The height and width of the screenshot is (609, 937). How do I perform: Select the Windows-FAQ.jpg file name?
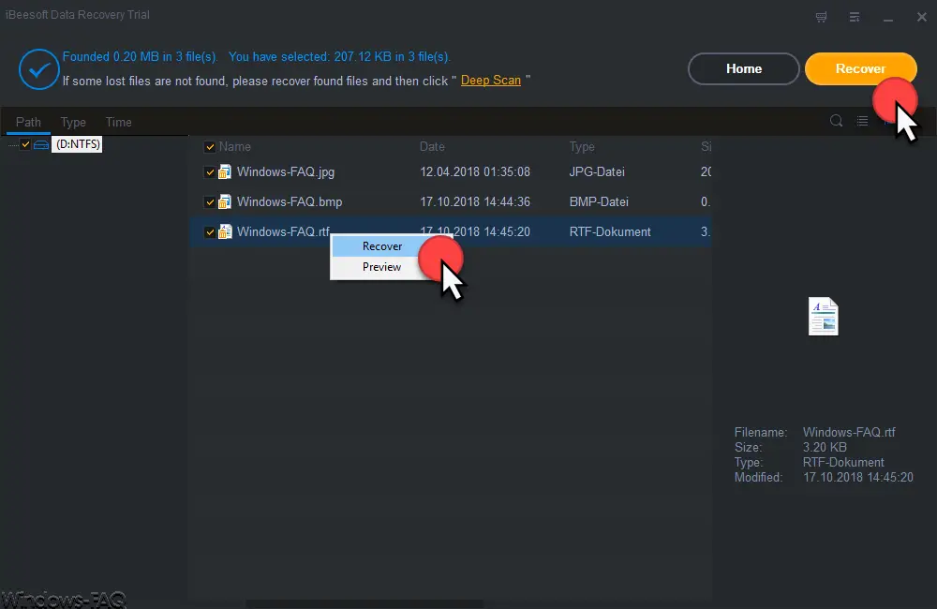(x=286, y=172)
